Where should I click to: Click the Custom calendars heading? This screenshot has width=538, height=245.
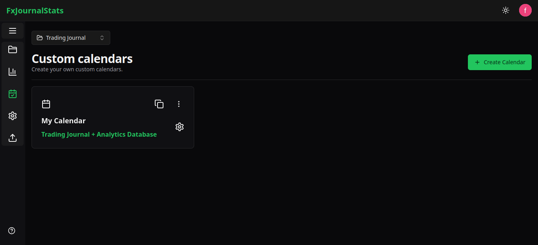point(82,59)
